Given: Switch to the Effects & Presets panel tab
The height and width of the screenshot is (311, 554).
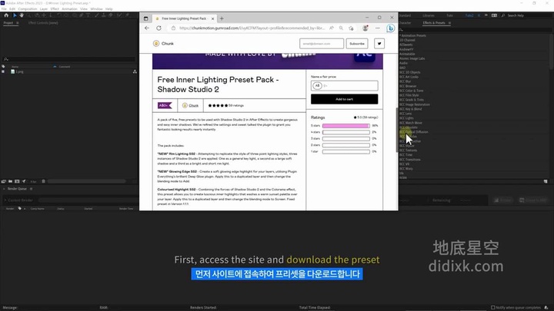Looking at the screenshot, I should (434, 23).
